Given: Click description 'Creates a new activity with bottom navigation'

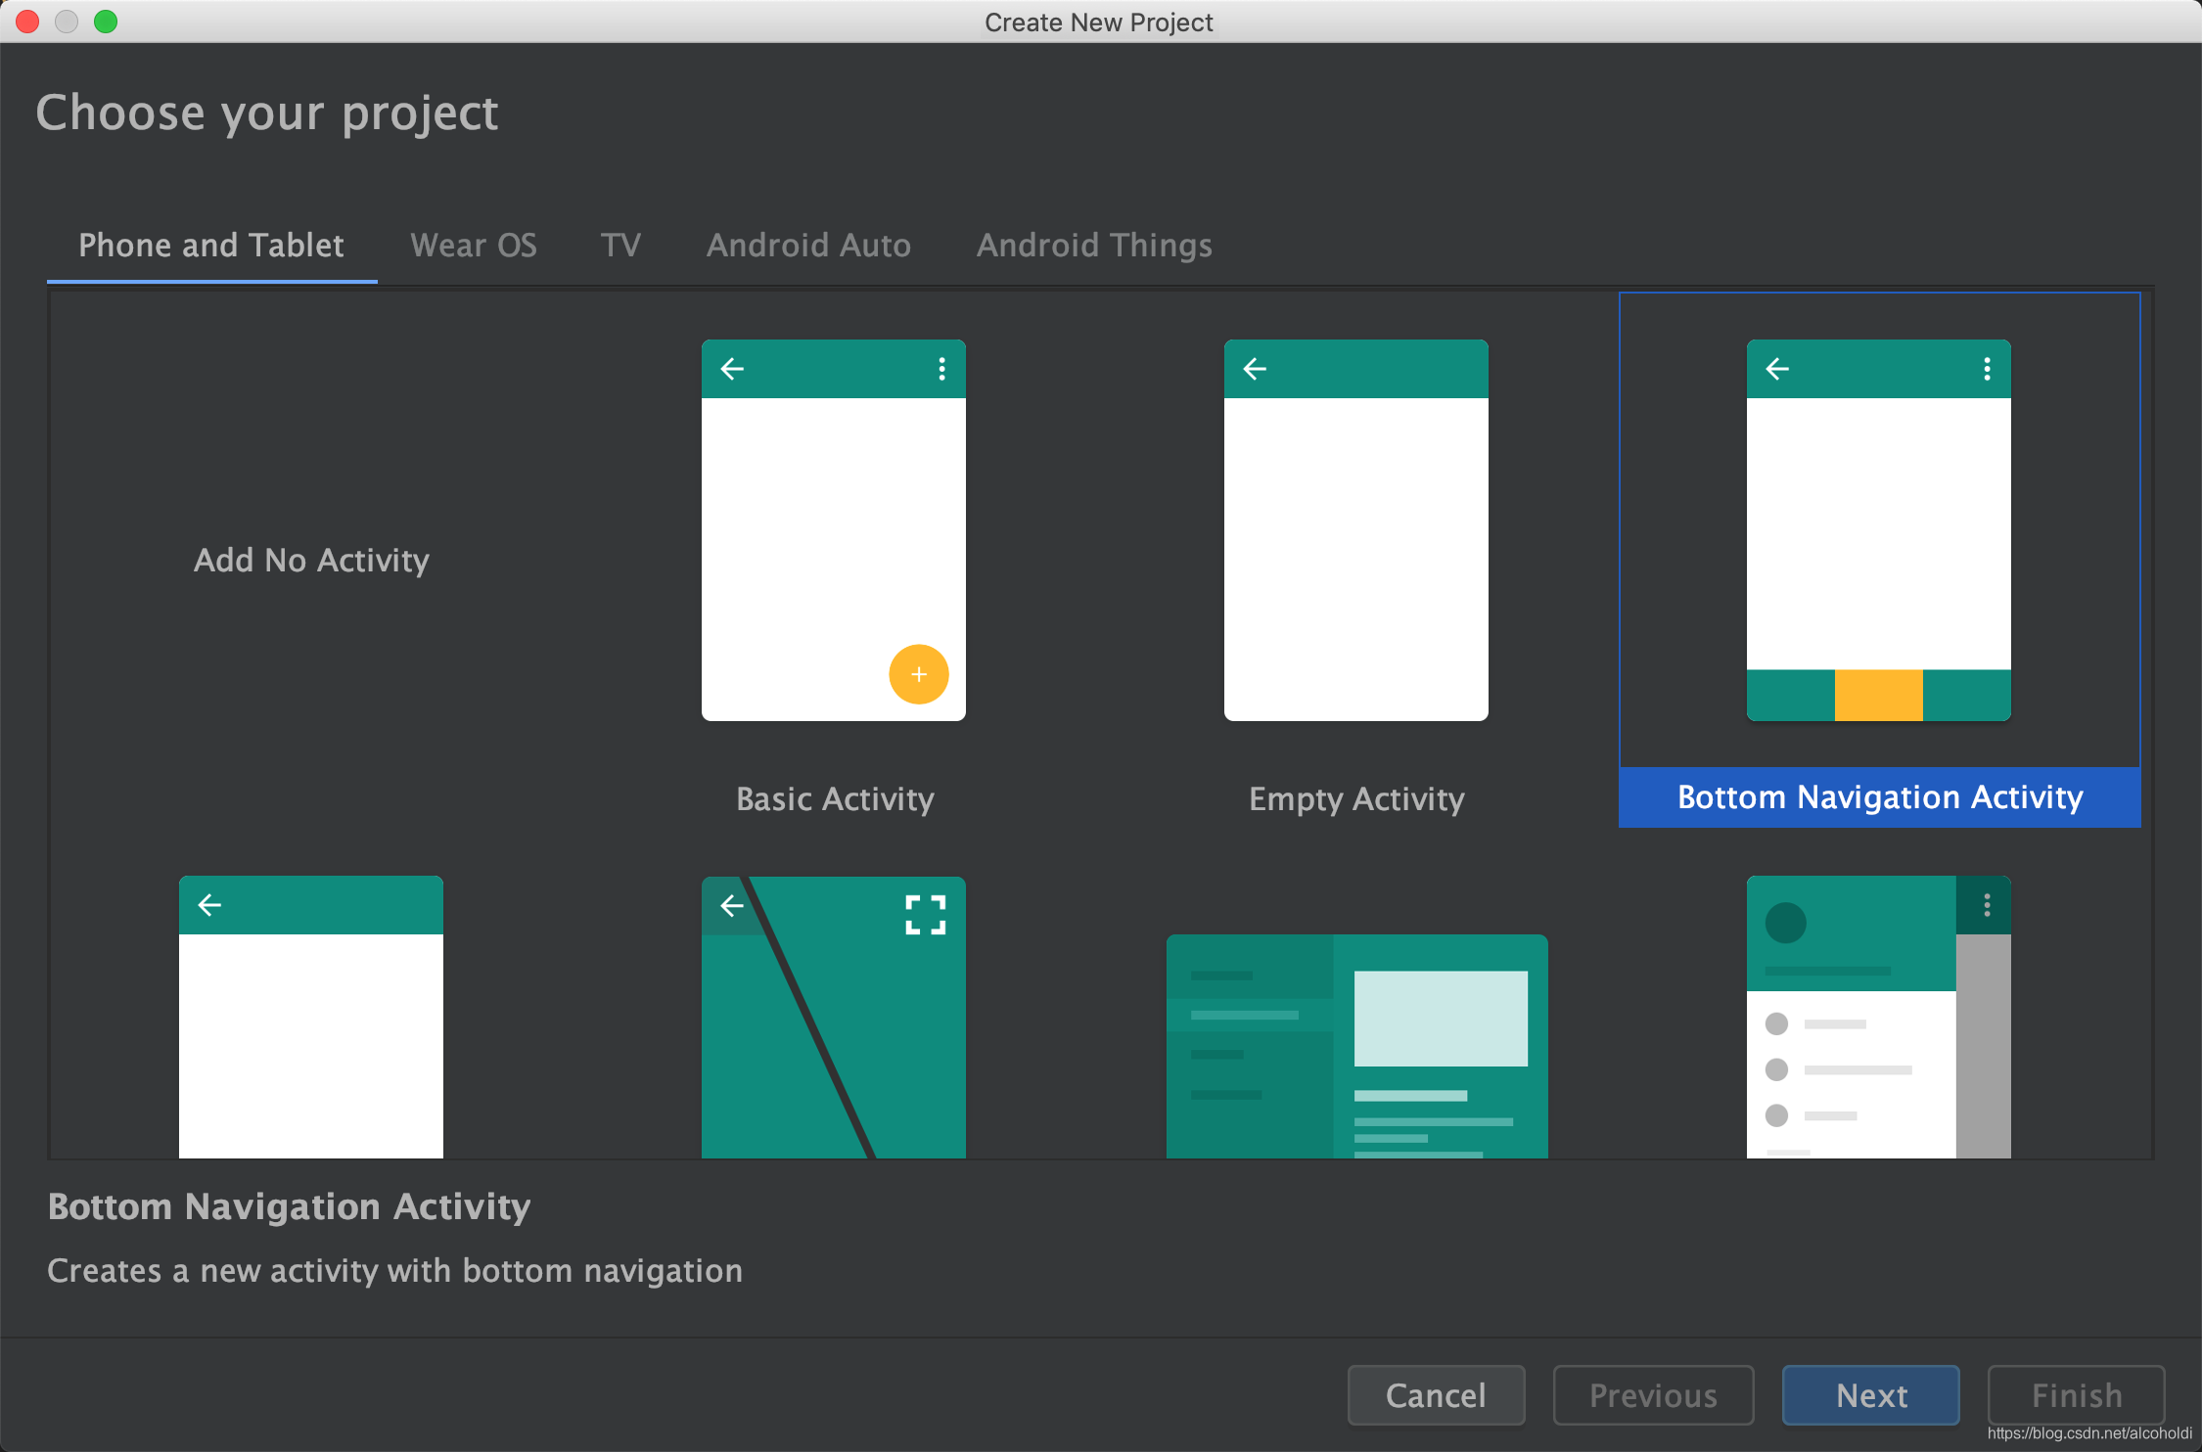Looking at the screenshot, I should point(395,1270).
